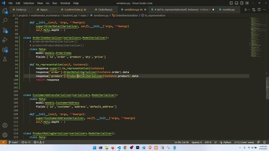Select Python interpreter 3.11.2 venv
The image size is (269, 151).
click(244, 142)
